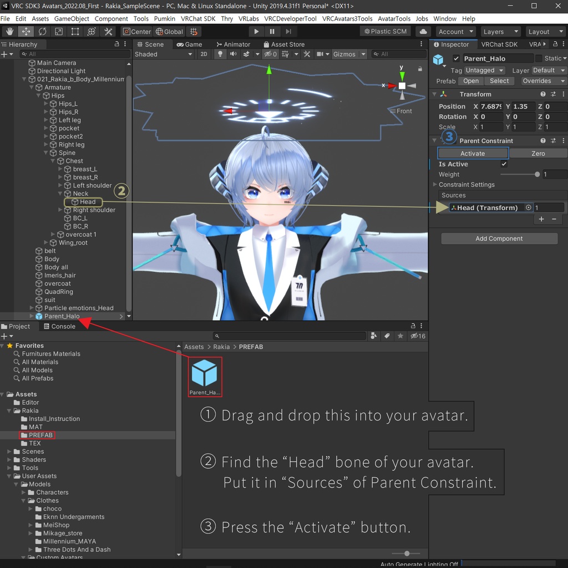Toggle the 2D view mode button
The height and width of the screenshot is (568, 568).
[204, 54]
